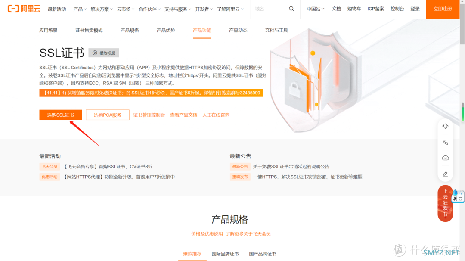
Task: Click the pencil feedback icon
Action: click(x=445, y=174)
